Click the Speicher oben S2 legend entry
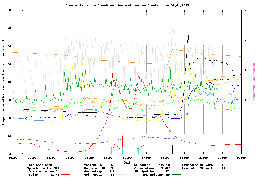 coord(44,165)
